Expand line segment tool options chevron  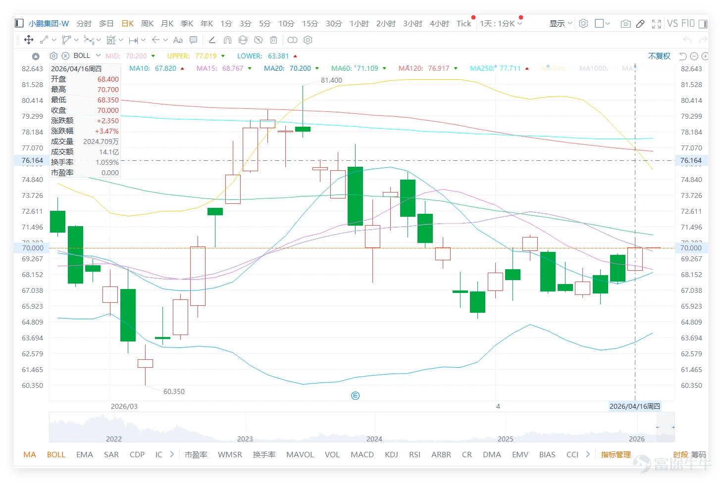tap(54, 40)
